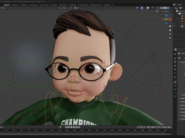Open the viewport shading options arrow
This screenshot has height=138, width=185.
pyautogui.click(x=171, y=8)
